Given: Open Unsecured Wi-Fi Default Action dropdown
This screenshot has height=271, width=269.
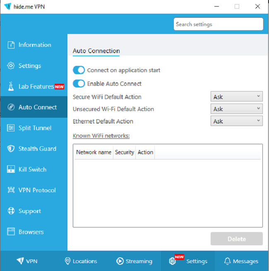Looking at the screenshot, I should tap(237, 109).
